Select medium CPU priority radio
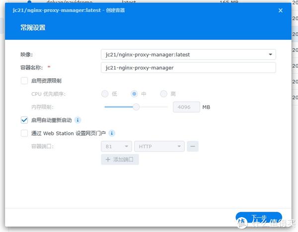 134,94
